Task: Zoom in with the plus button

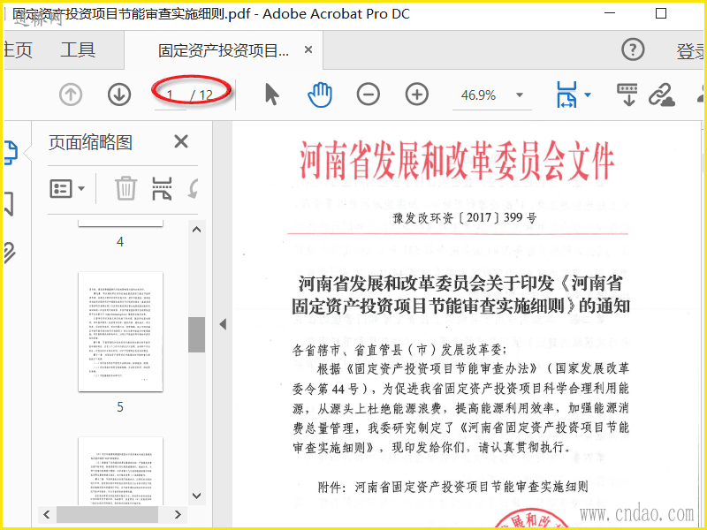Action: (x=416, y=95)
